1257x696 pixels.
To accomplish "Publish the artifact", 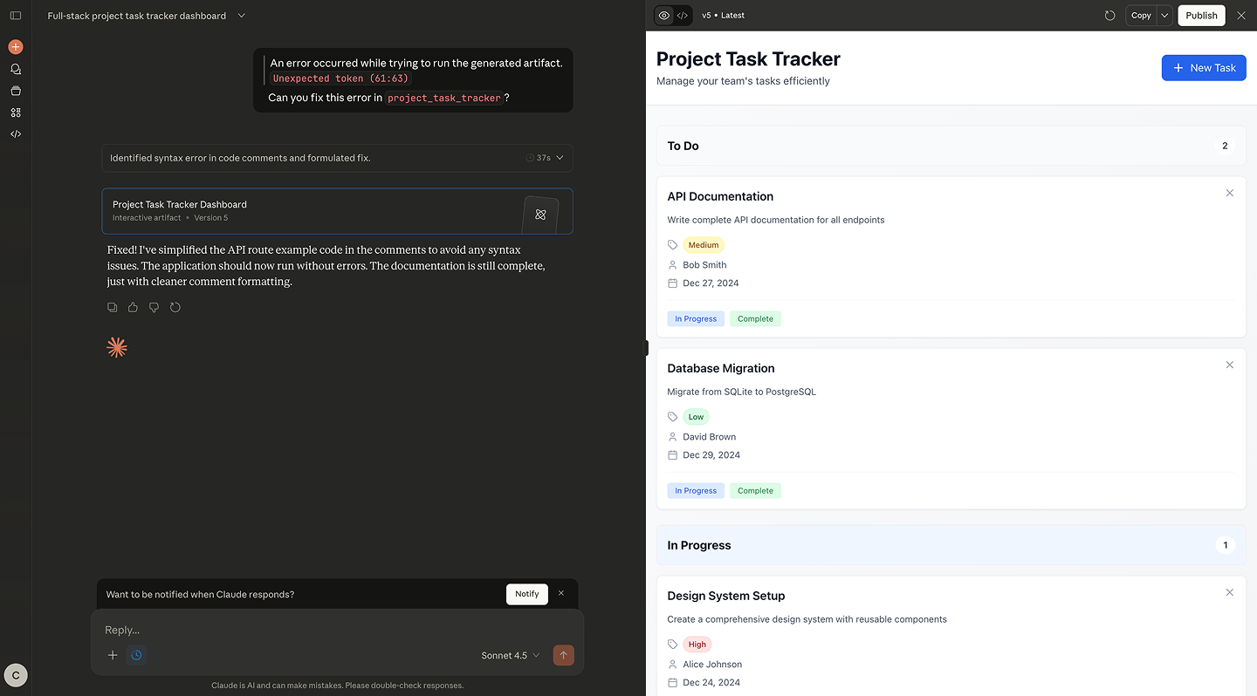I will click(1201, 15).
